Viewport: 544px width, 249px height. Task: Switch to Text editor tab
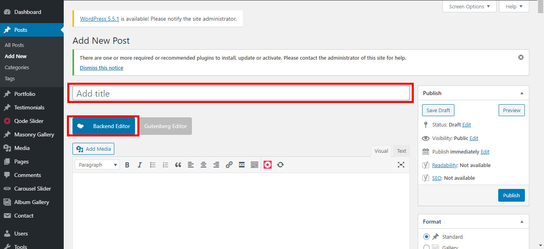click(401, 151)
